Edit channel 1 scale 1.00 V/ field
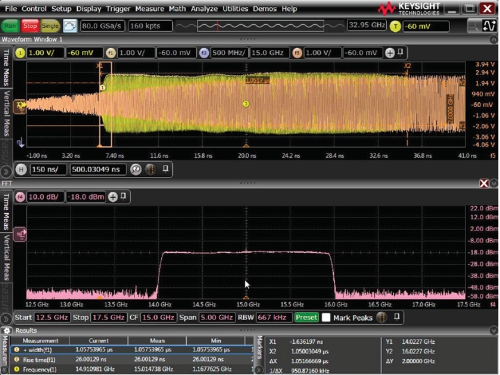This screenshot has height=375, width=500. click(x=45, y=53)
